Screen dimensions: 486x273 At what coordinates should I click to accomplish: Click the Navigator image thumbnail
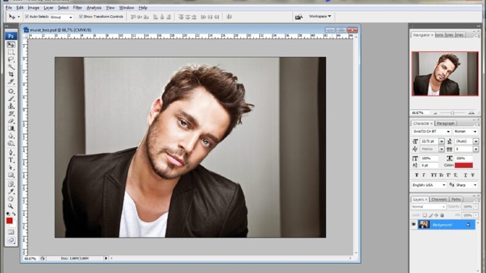point(445,73)
